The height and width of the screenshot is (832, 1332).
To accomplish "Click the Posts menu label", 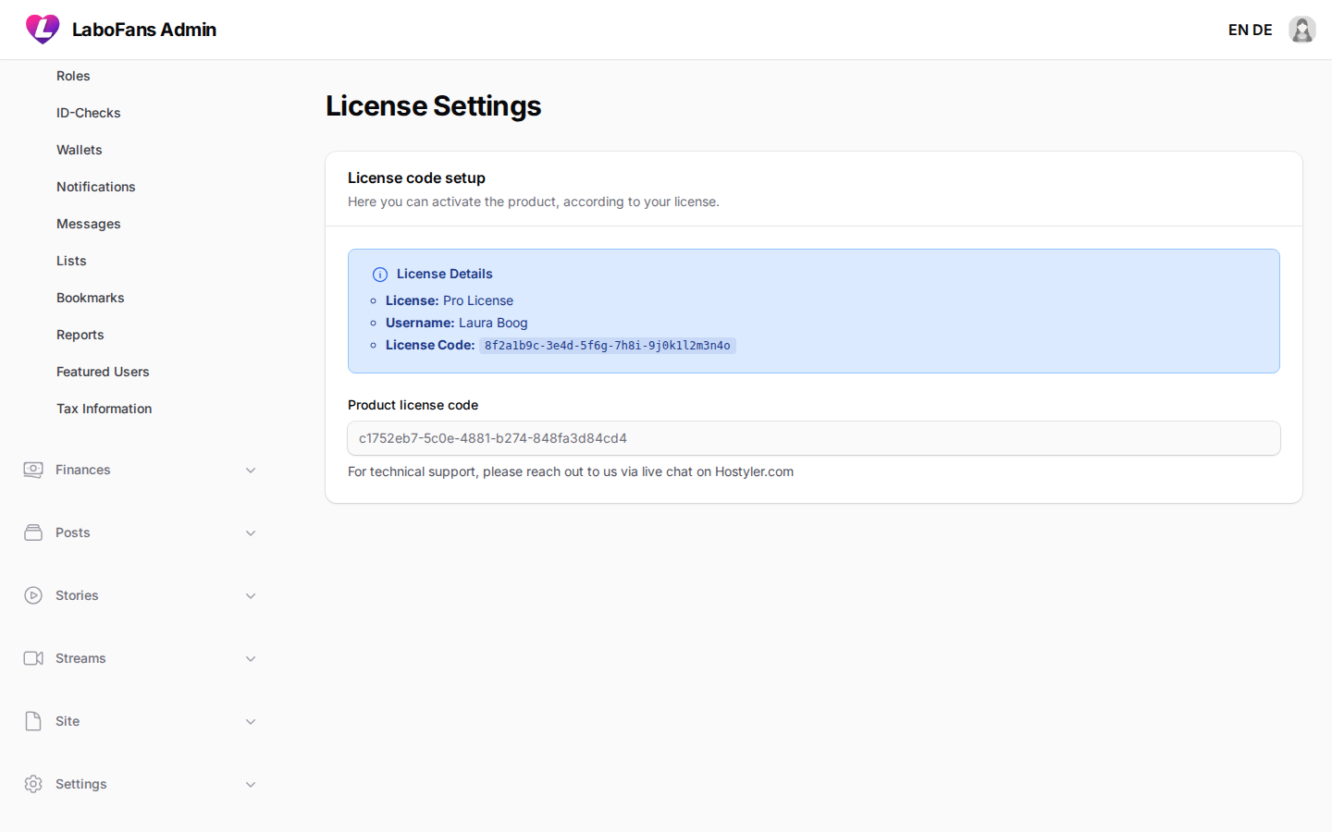I will pos(73,532).
